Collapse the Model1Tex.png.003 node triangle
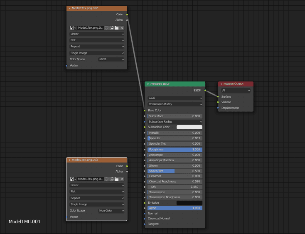 click(70, 160)
